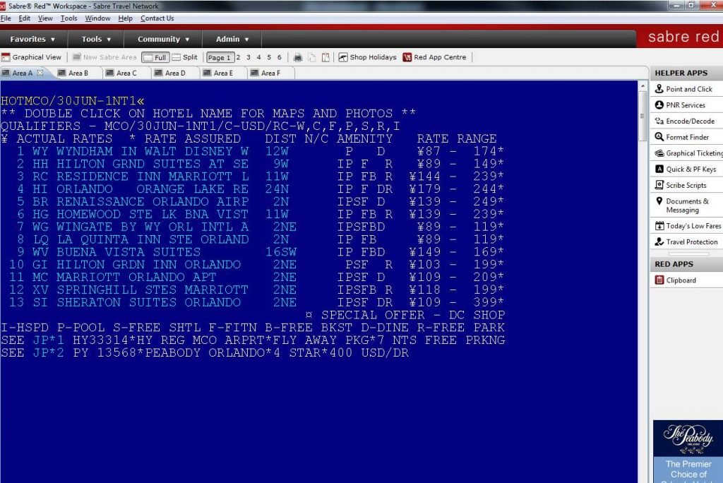Expand the Favorites dropdown
Viewport: 723px width, 483px height.
(x=32, y=40)
